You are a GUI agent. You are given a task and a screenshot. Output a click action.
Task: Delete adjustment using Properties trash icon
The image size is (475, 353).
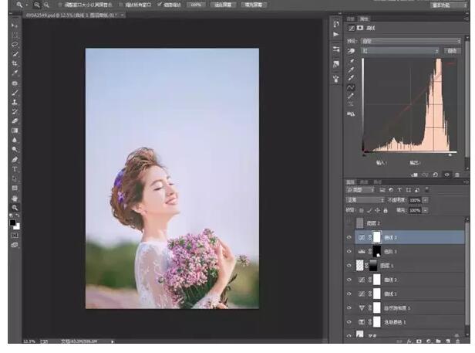coord(457,174)
